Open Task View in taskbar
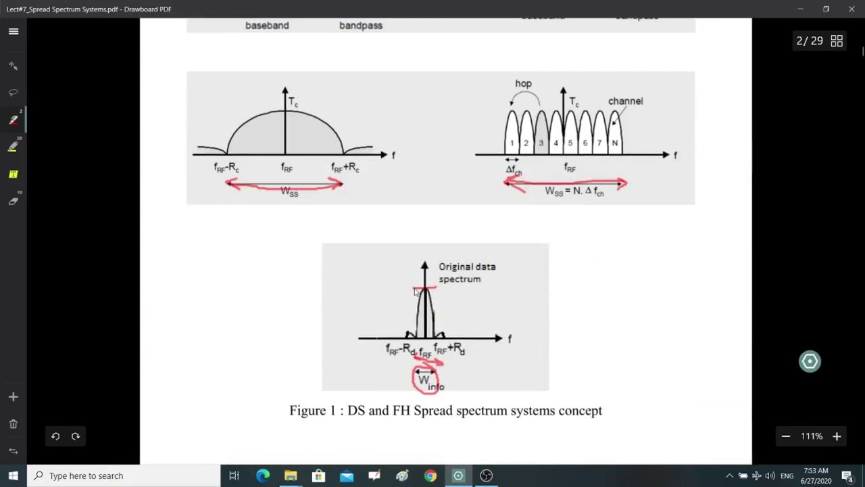The height and width of the screenshot is (487, 865). pyautogui.click(x=234, y=476)
